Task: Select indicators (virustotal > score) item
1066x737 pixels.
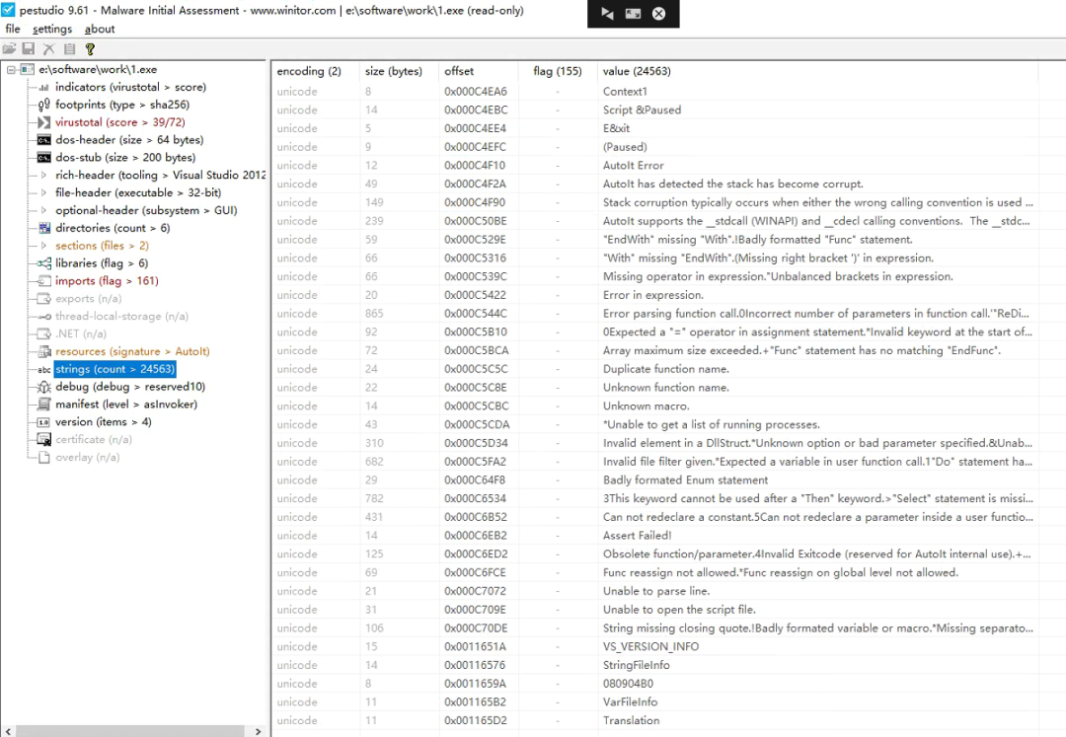Action: 130,87
